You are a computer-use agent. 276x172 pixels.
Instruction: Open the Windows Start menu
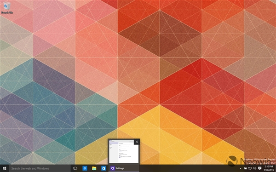click(x=5, y=168)
